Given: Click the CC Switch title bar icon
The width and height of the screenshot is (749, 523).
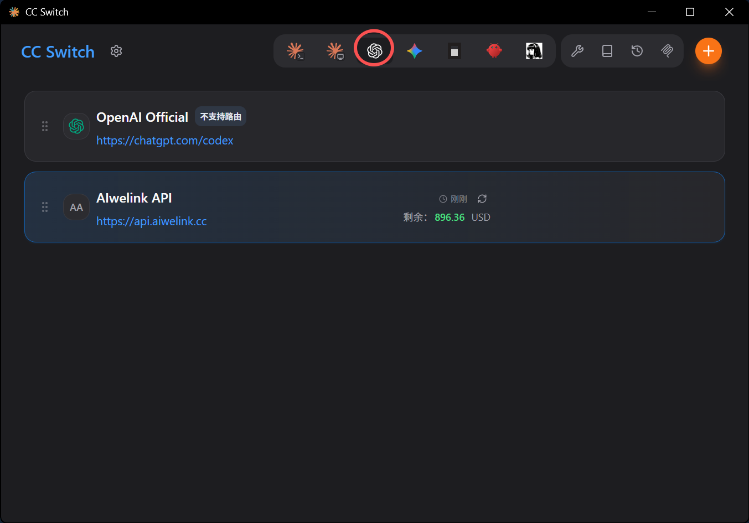Looking at the screenshot, I should pyautogui.click(x=14, y=12).
